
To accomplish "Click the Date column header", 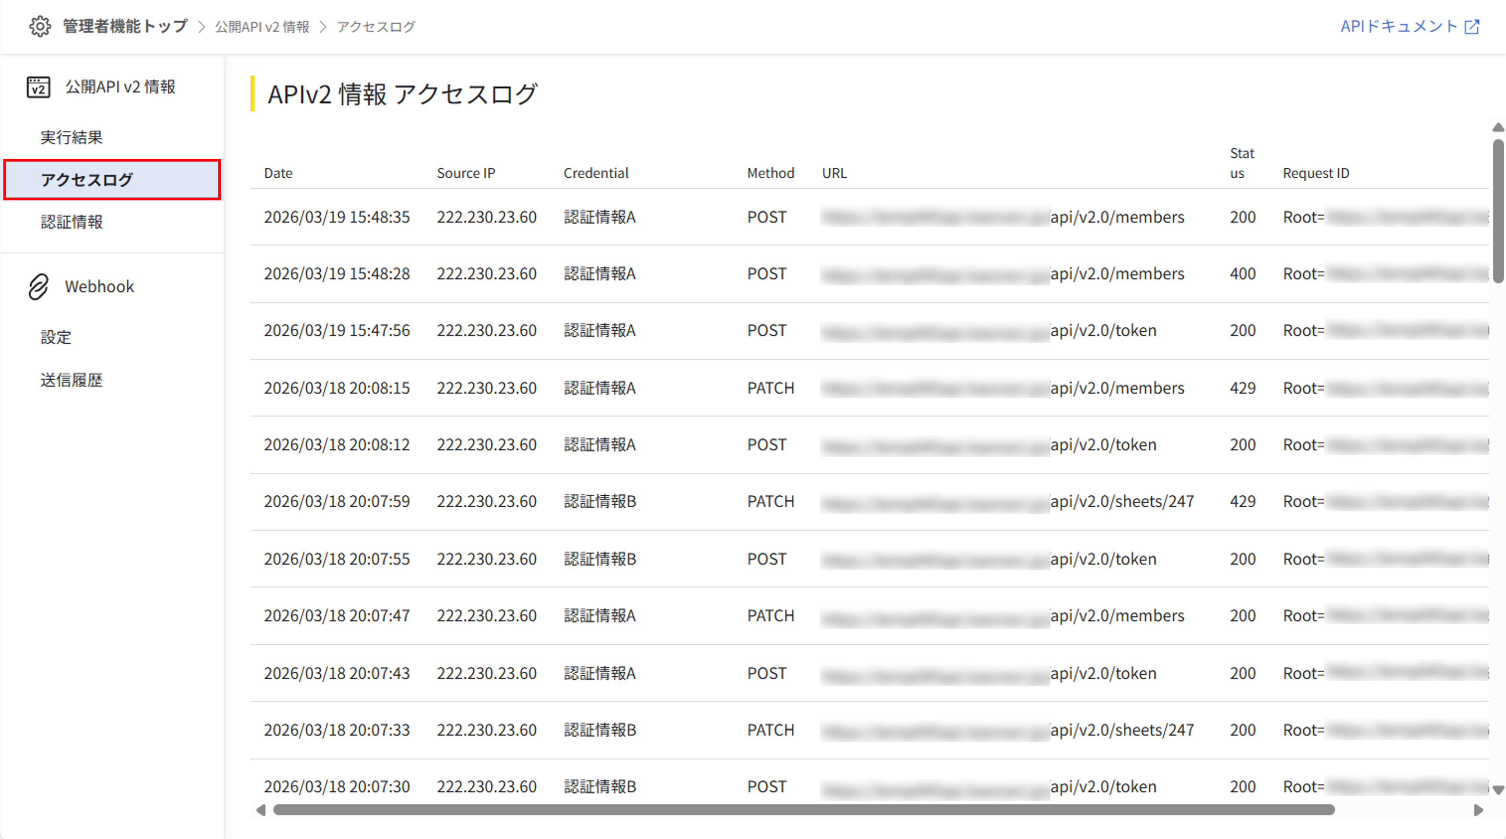I will [278, 173].
